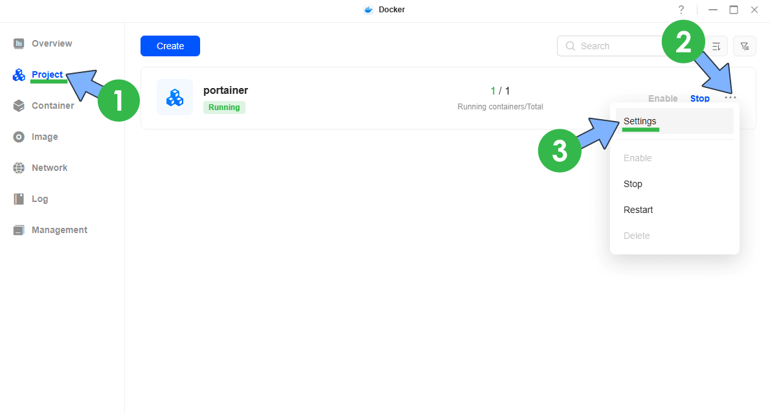770x413 pixels.
Task: Click the green Running status badge
Action: pyautogui.click(x=224, y=107)
